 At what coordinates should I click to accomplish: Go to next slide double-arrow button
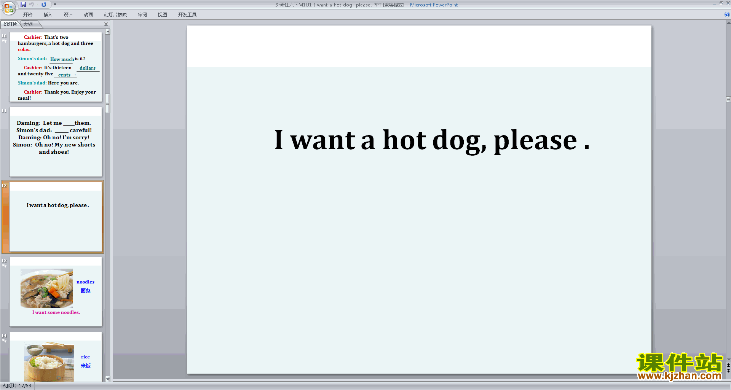728,371
